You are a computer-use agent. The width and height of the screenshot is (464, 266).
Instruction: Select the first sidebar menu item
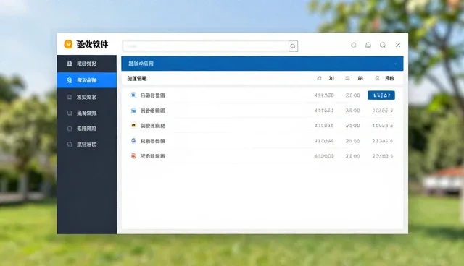[x=87, y=64]
